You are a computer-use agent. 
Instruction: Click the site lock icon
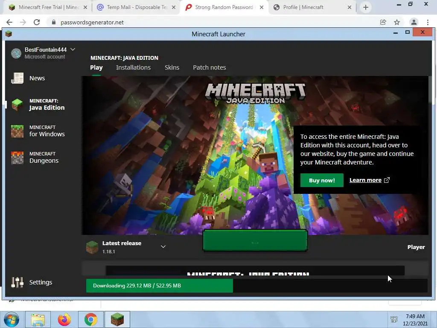[54, 22]
